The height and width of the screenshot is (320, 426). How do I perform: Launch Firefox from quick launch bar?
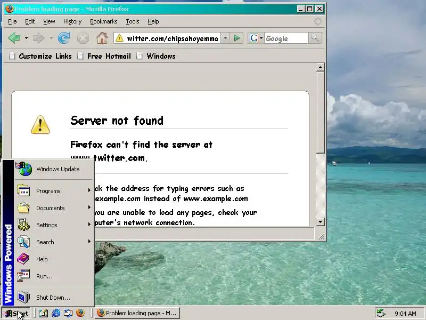(80, 313)
